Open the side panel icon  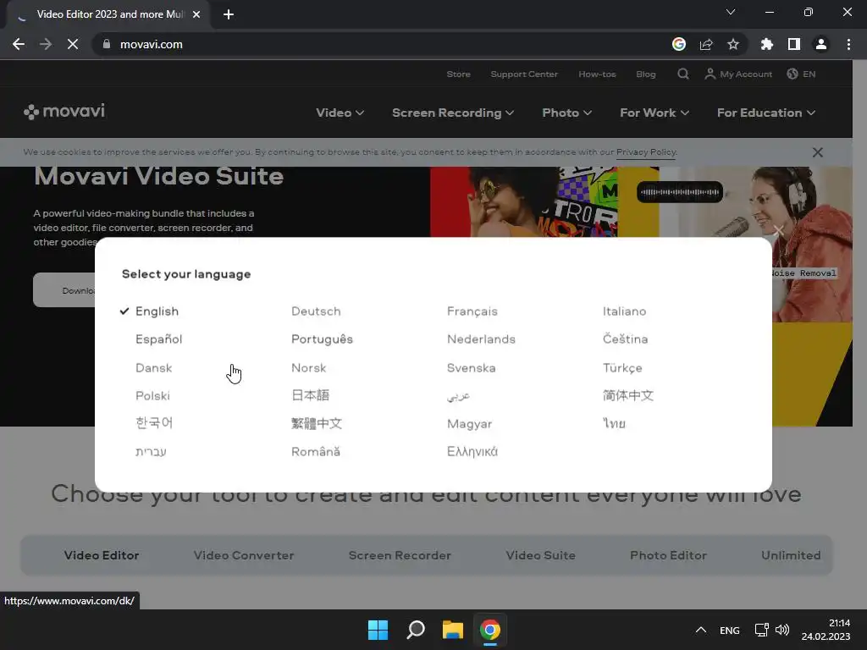click(x=794, y=44)
